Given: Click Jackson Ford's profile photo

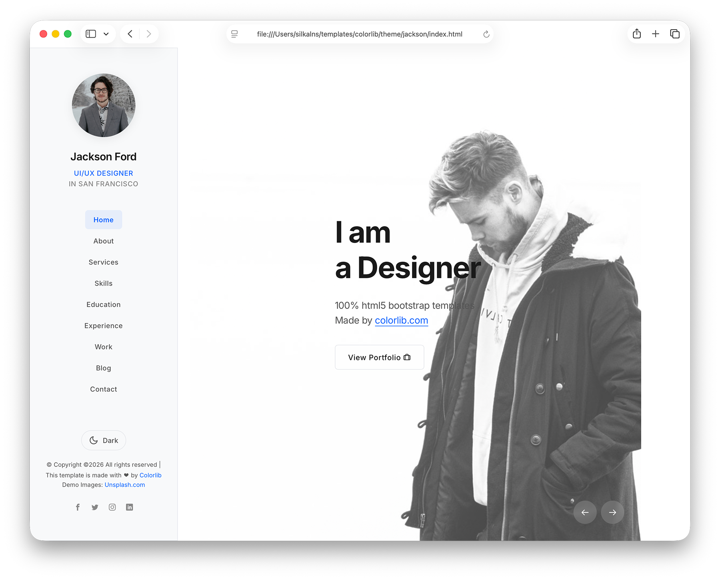Looking at the screenshot, I should point(103,105).
